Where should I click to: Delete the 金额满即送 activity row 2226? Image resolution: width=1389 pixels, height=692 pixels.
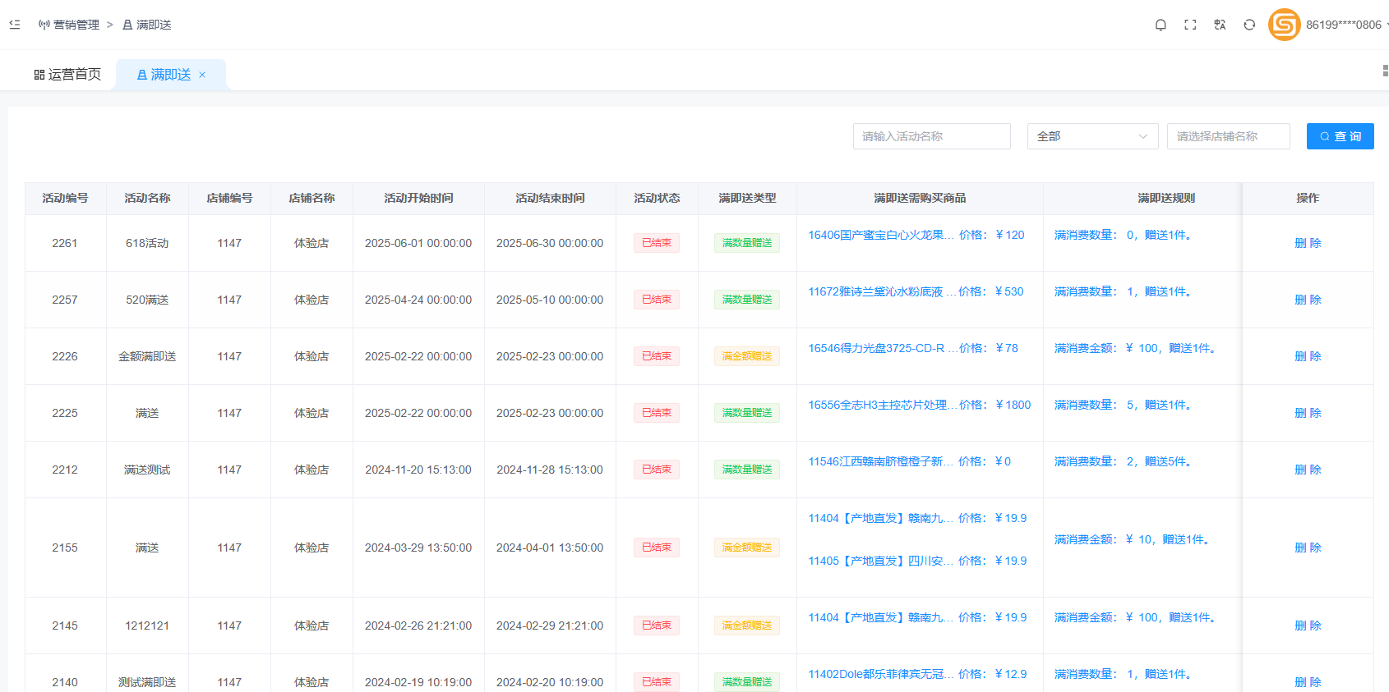(x=1308, y=356)
